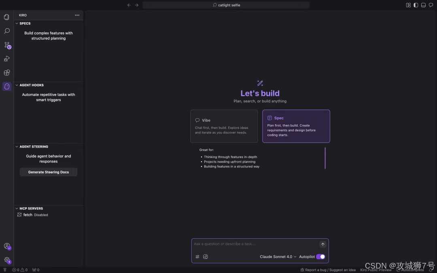Screen dimensions: 437x273
Task: Click 'Guide agent behavior and responses' text
Action: pos(49,159)
